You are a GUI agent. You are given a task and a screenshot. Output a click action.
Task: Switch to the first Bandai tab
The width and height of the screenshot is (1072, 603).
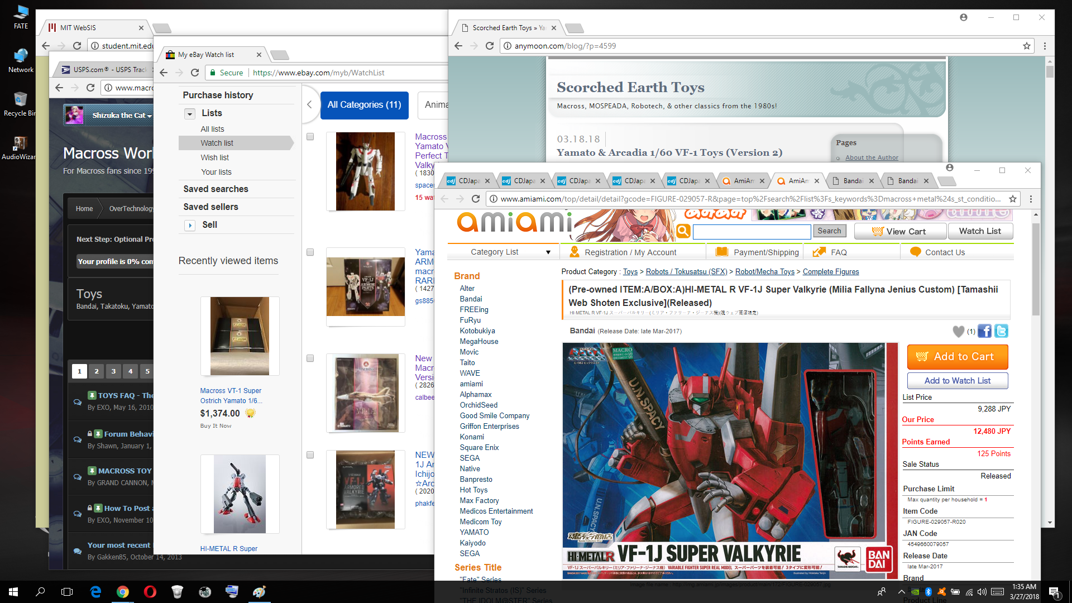pyautogui.click(x=853, y=181)
